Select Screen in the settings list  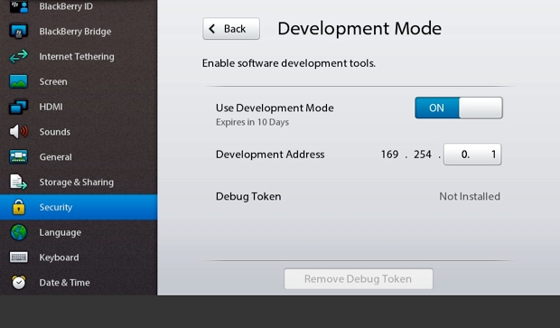53,81
